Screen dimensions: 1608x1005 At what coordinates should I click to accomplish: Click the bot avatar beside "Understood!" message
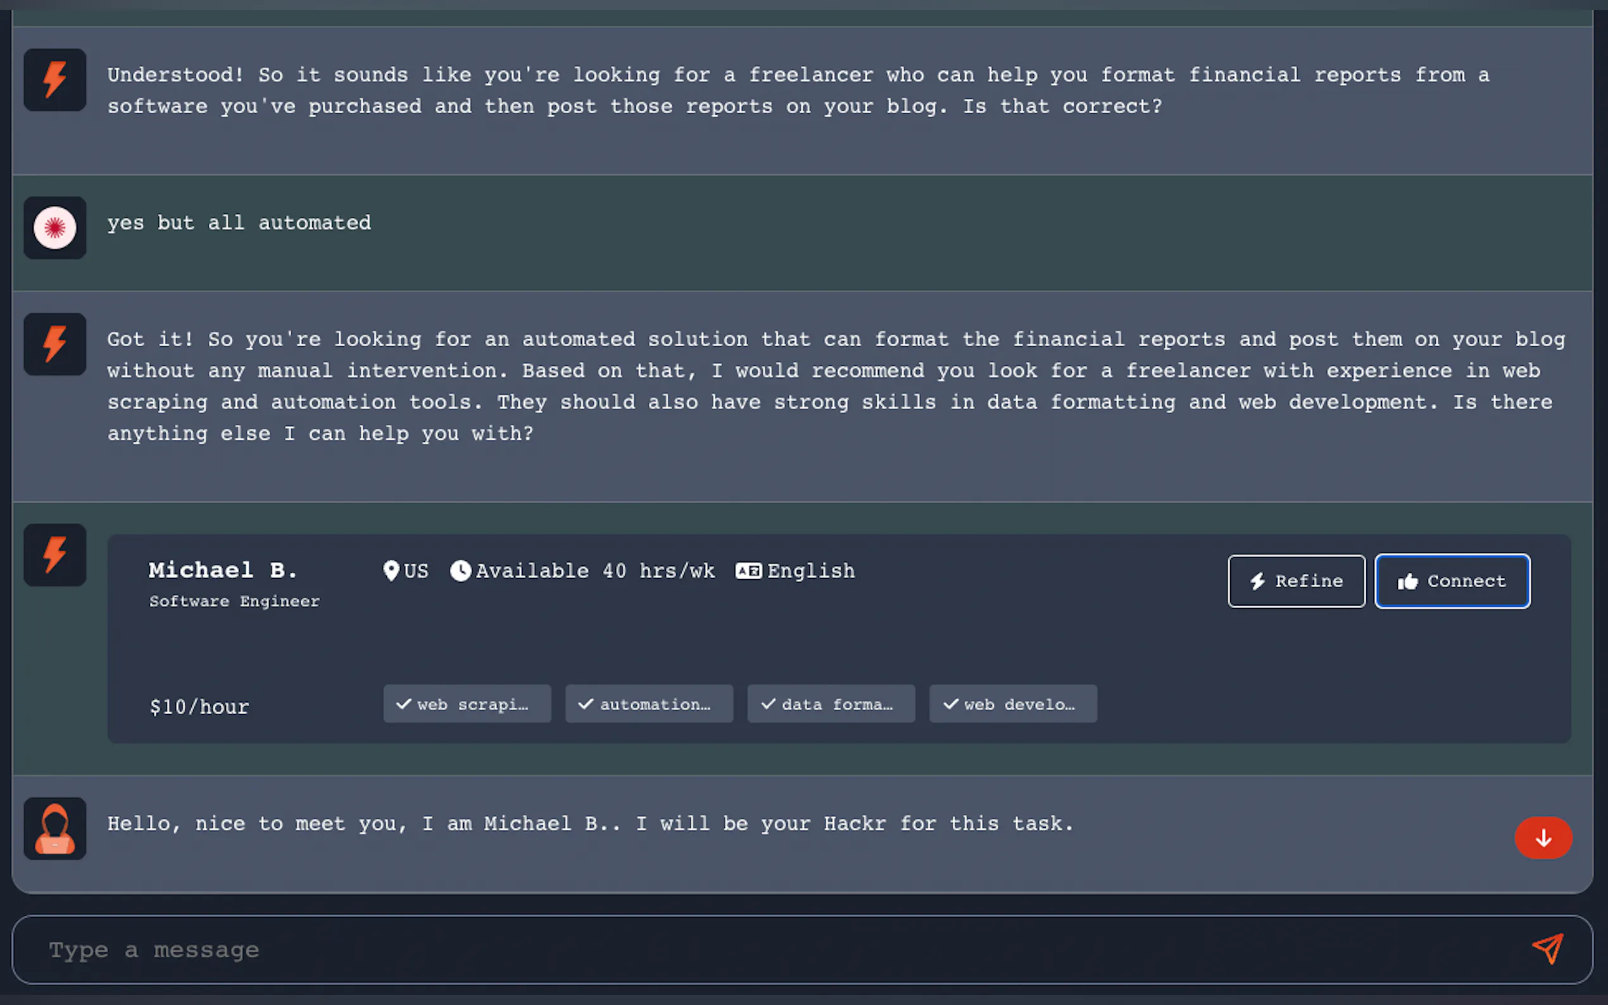(x=55, y=80)
